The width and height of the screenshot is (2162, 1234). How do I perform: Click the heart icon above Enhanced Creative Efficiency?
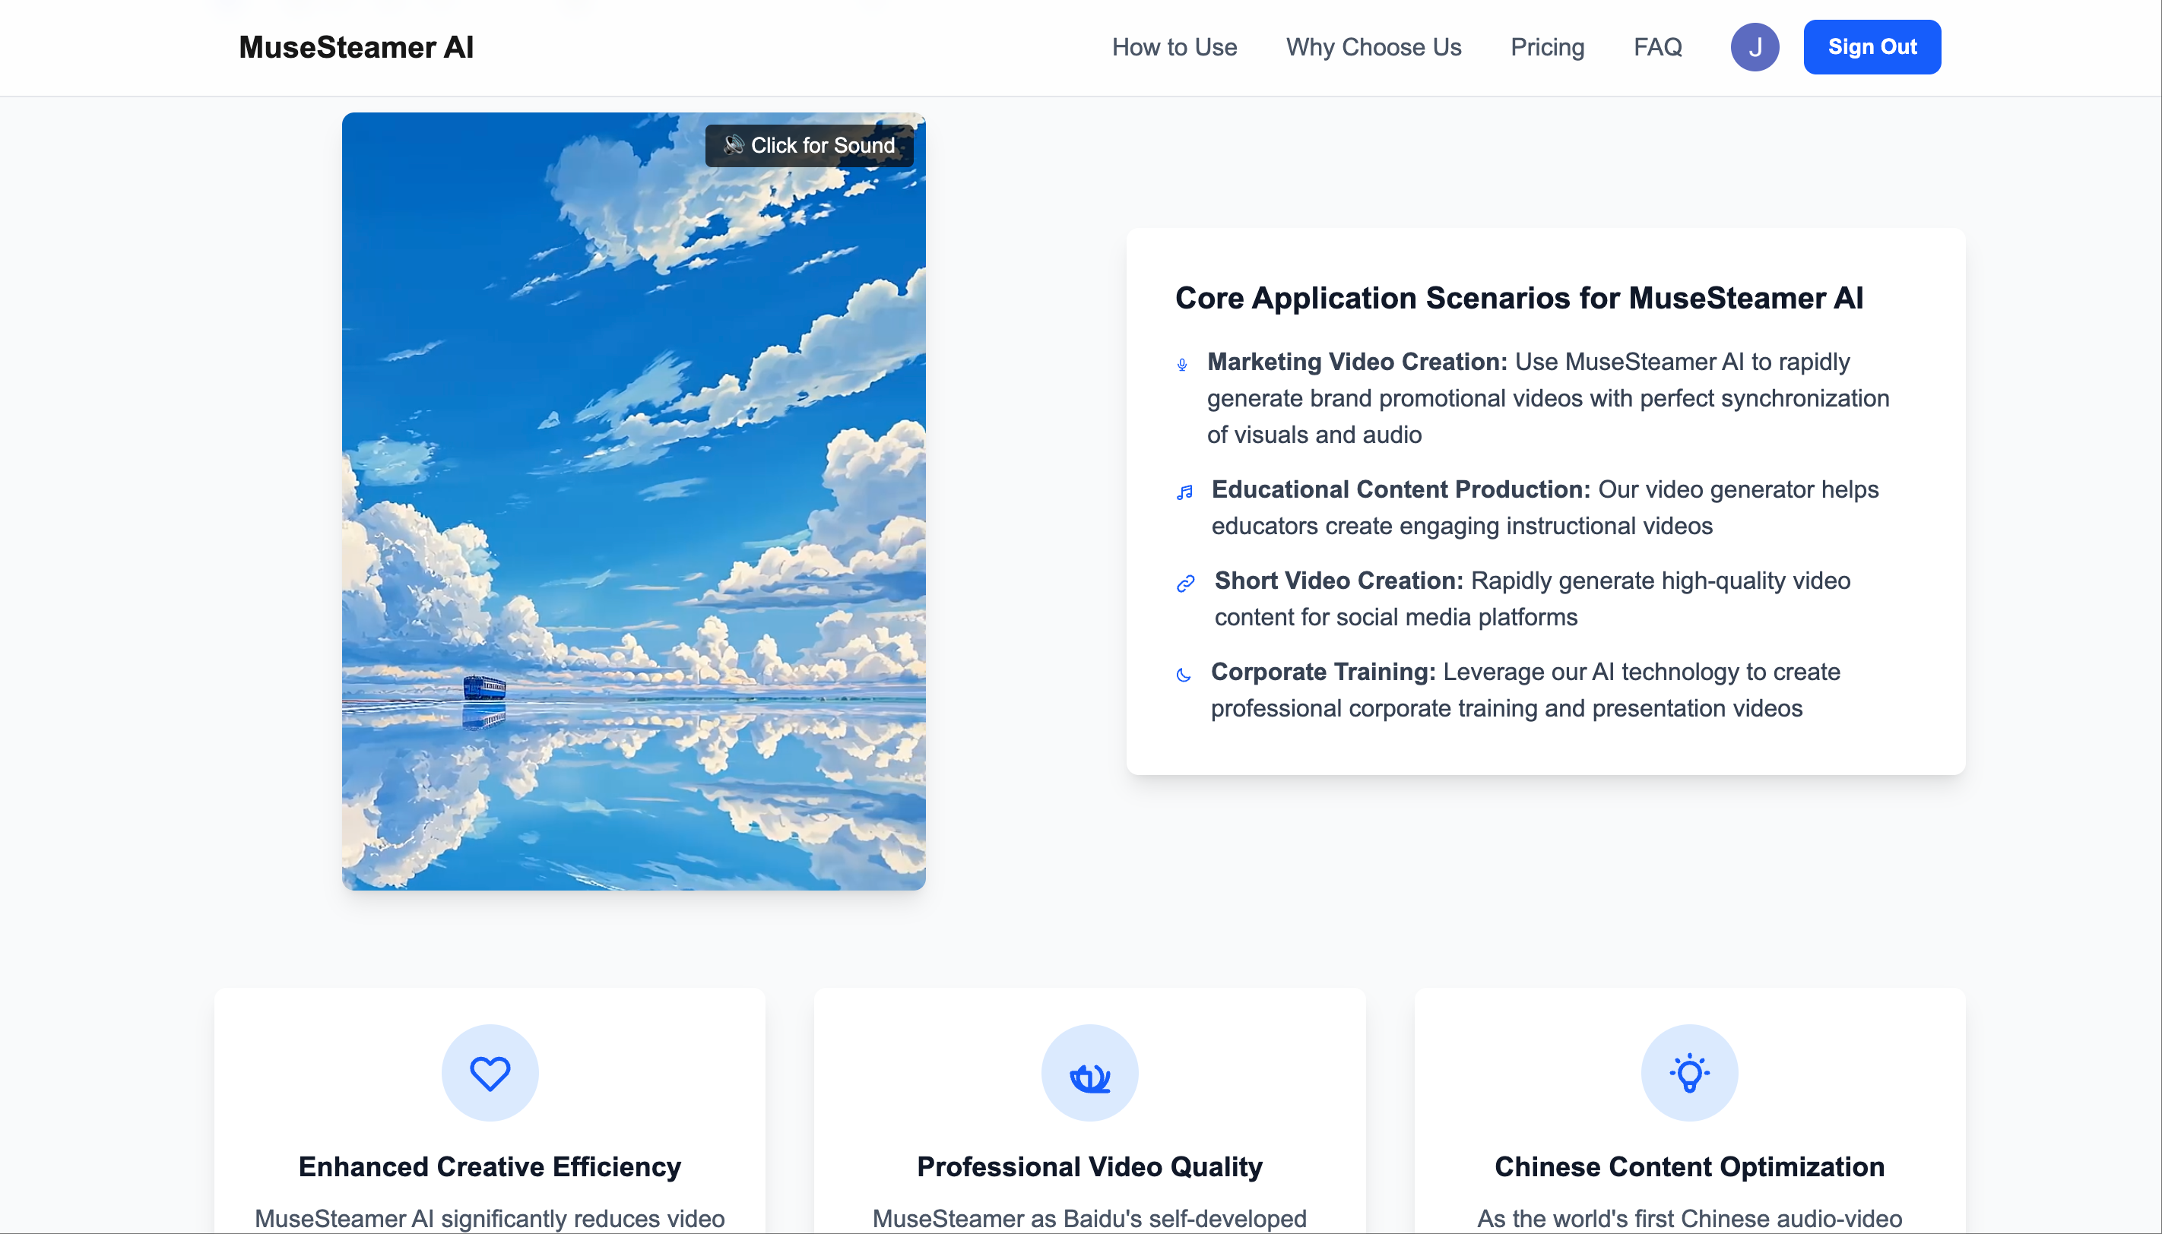click(x=490, y=1073)
